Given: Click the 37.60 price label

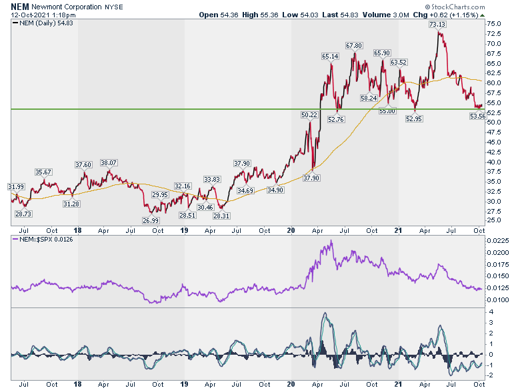Looking at the screenshot, I should [x=83, y=164].
